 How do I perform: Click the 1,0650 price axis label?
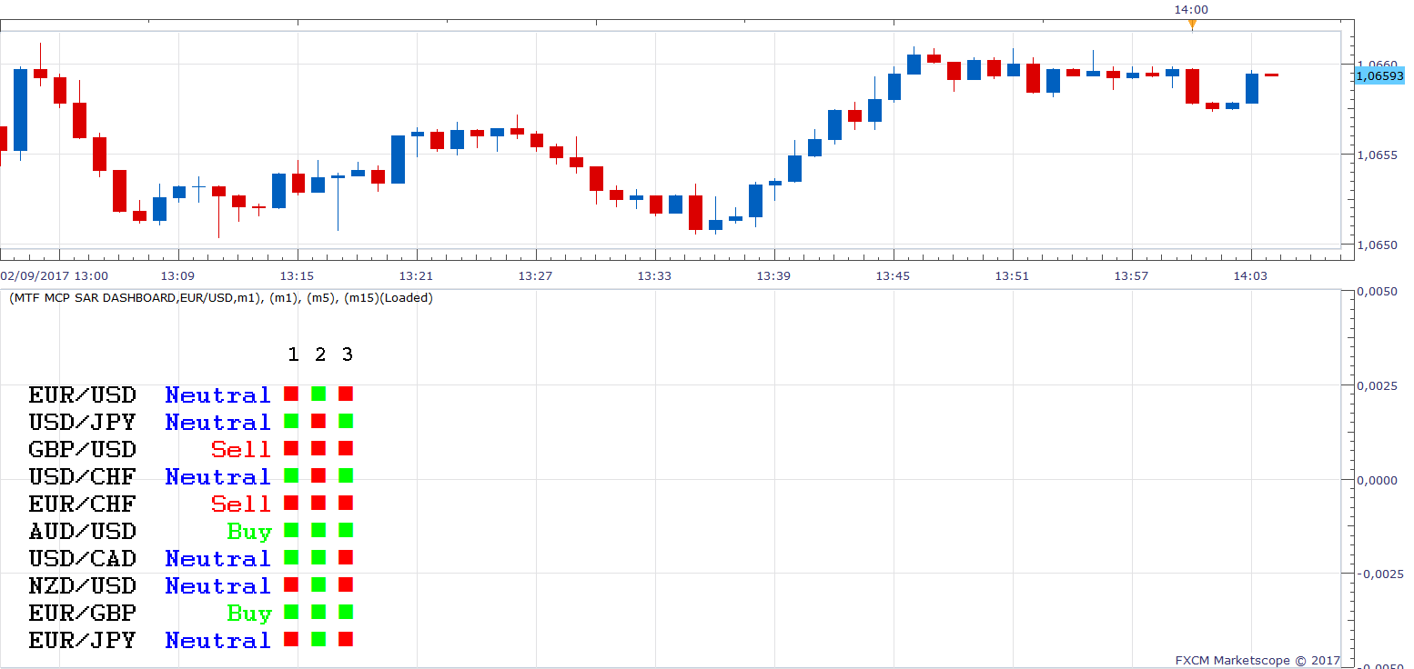pyautogui.click(x=1376, y=245)
